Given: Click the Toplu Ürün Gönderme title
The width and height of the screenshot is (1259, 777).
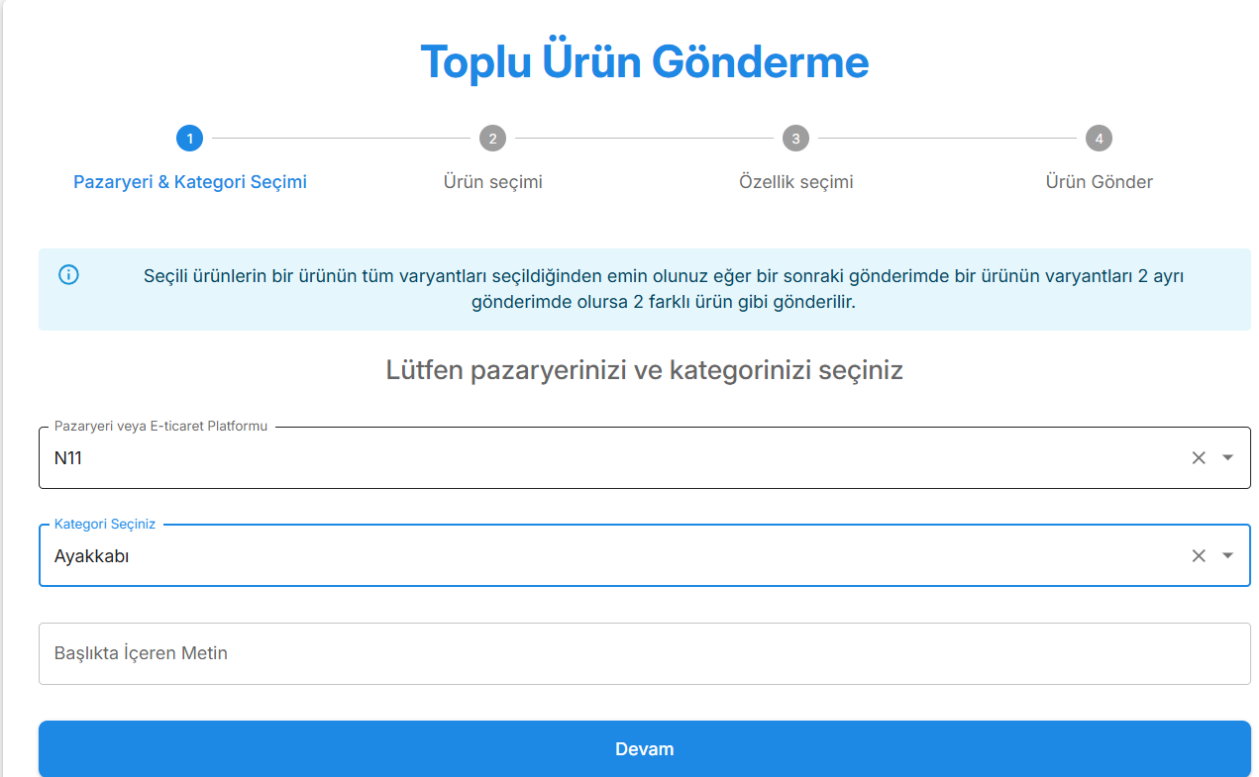Looking at the screenshot, I should click(645, 60).
